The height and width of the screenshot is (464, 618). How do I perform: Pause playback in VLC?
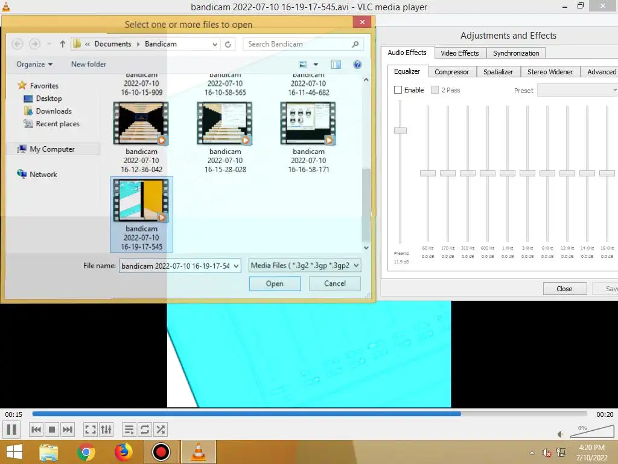click(12, 430)
